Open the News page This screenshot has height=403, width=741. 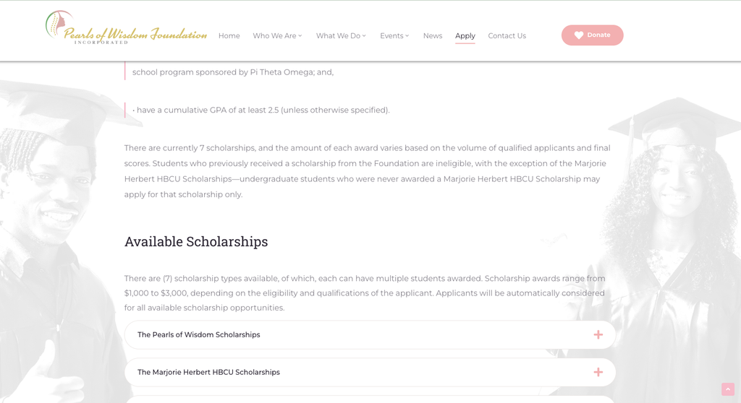(433, 36)
